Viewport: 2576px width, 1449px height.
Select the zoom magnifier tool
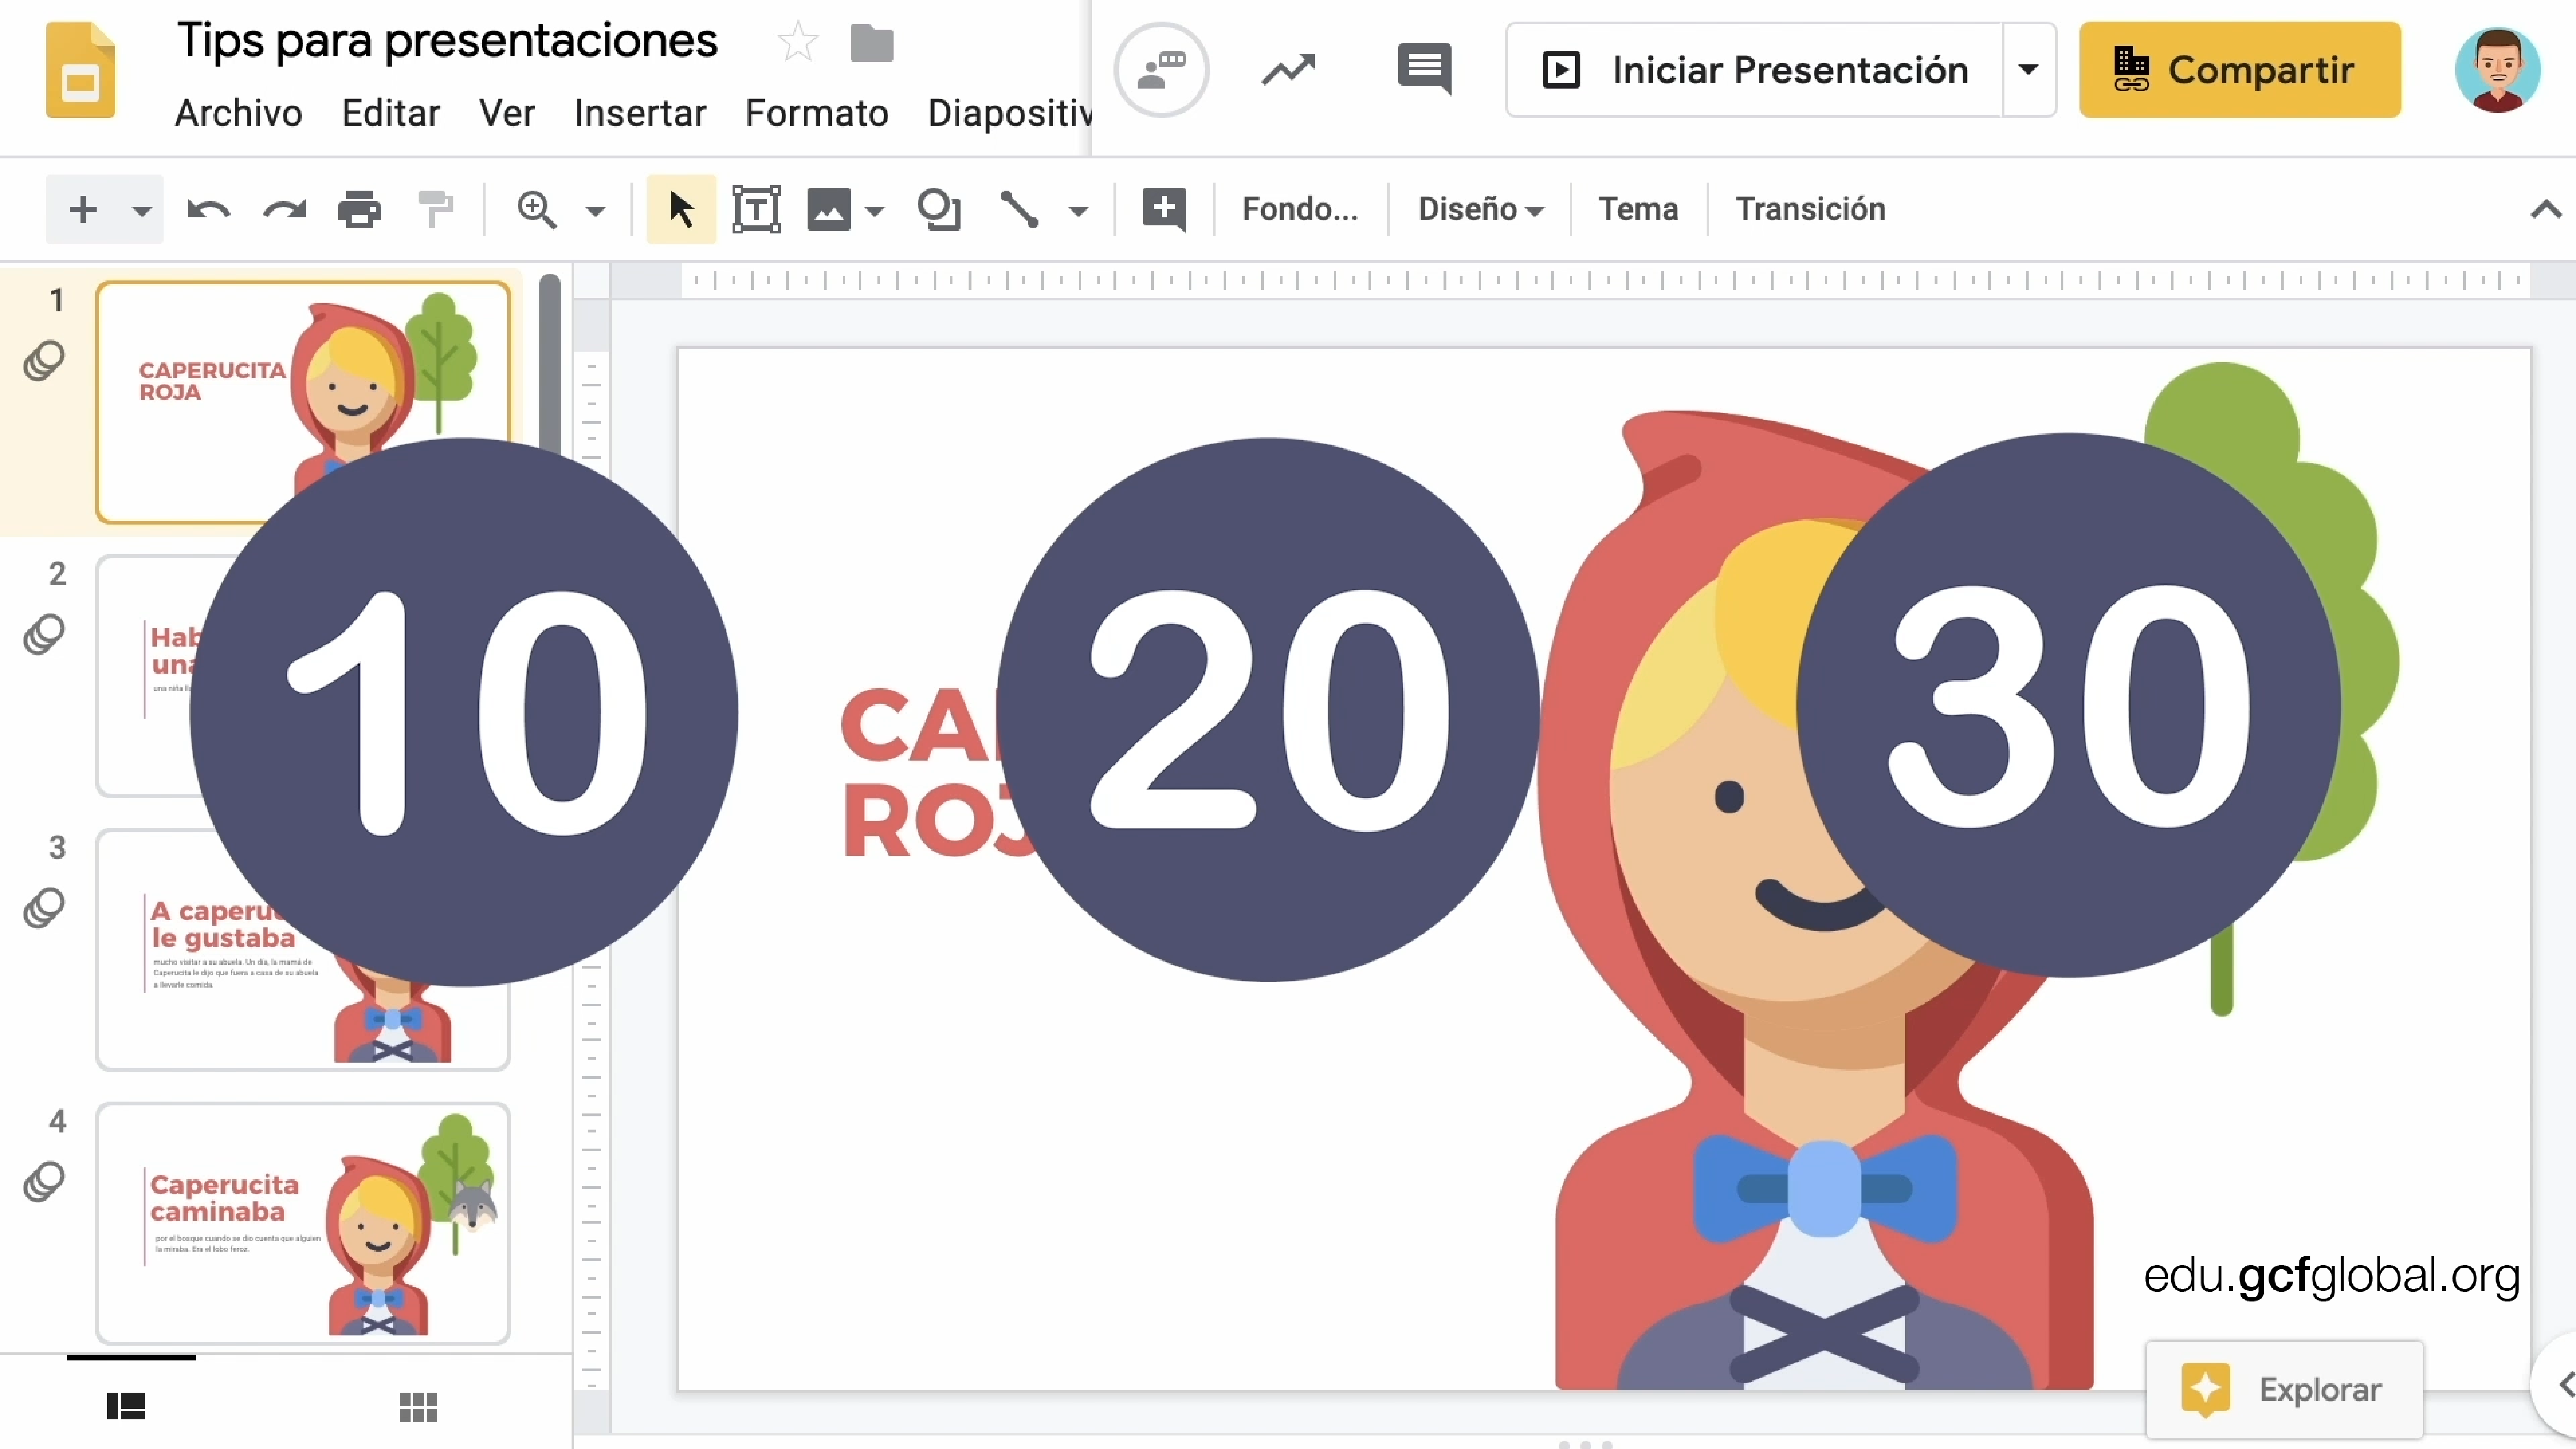[537, 210]
